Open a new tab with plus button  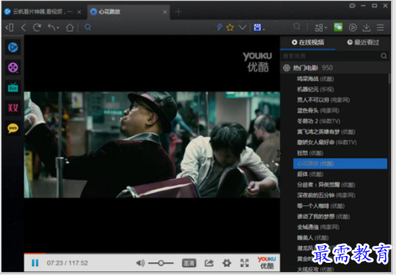pos(178,12)
